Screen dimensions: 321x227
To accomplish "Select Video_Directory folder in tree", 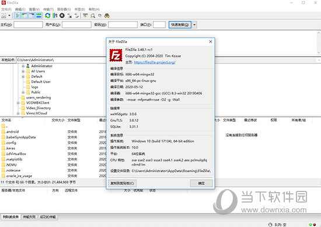I will pos(39,108).
